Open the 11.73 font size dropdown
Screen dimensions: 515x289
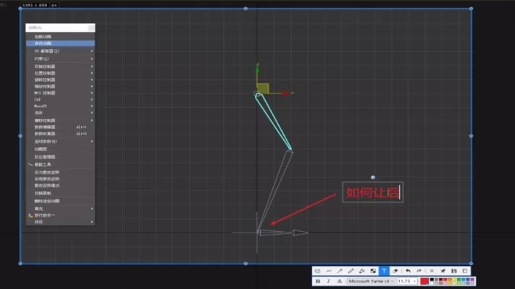tap(407, 281)
